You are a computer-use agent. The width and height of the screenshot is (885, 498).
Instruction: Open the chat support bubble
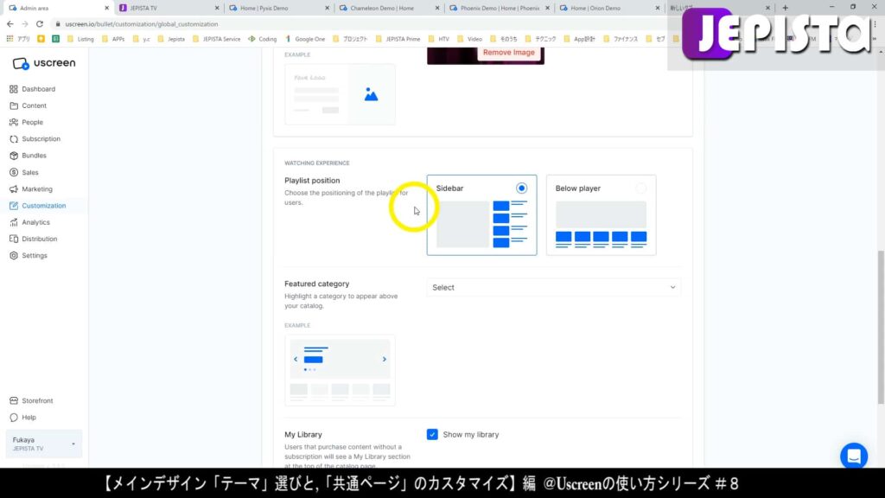pyautogui.click(x=853, y=456)
